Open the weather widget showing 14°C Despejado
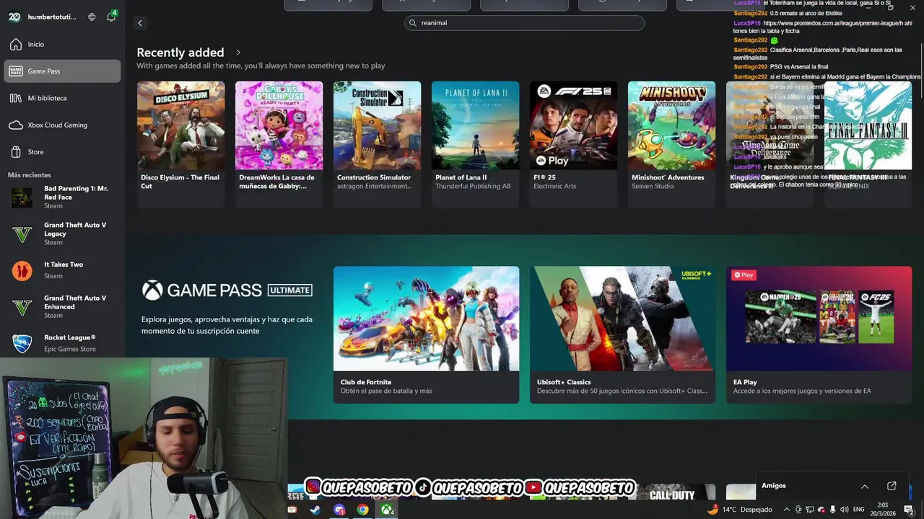The image size is (924, 519). tap(740, 510)
